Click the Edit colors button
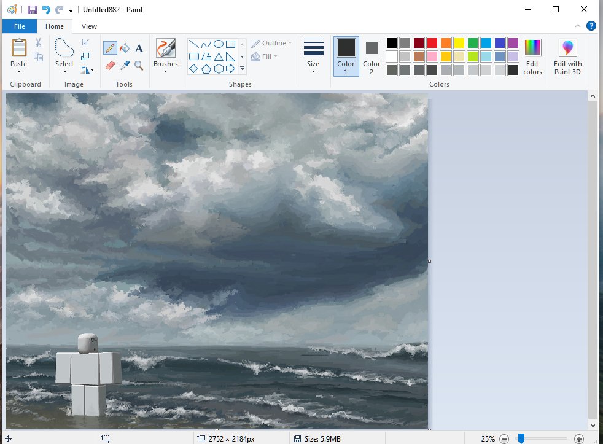This screenshot has width=603, height=444. [532, 56]
